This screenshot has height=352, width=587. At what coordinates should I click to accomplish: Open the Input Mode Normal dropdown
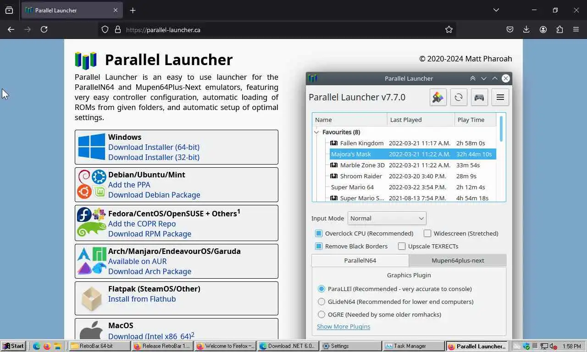click(387, 218)
